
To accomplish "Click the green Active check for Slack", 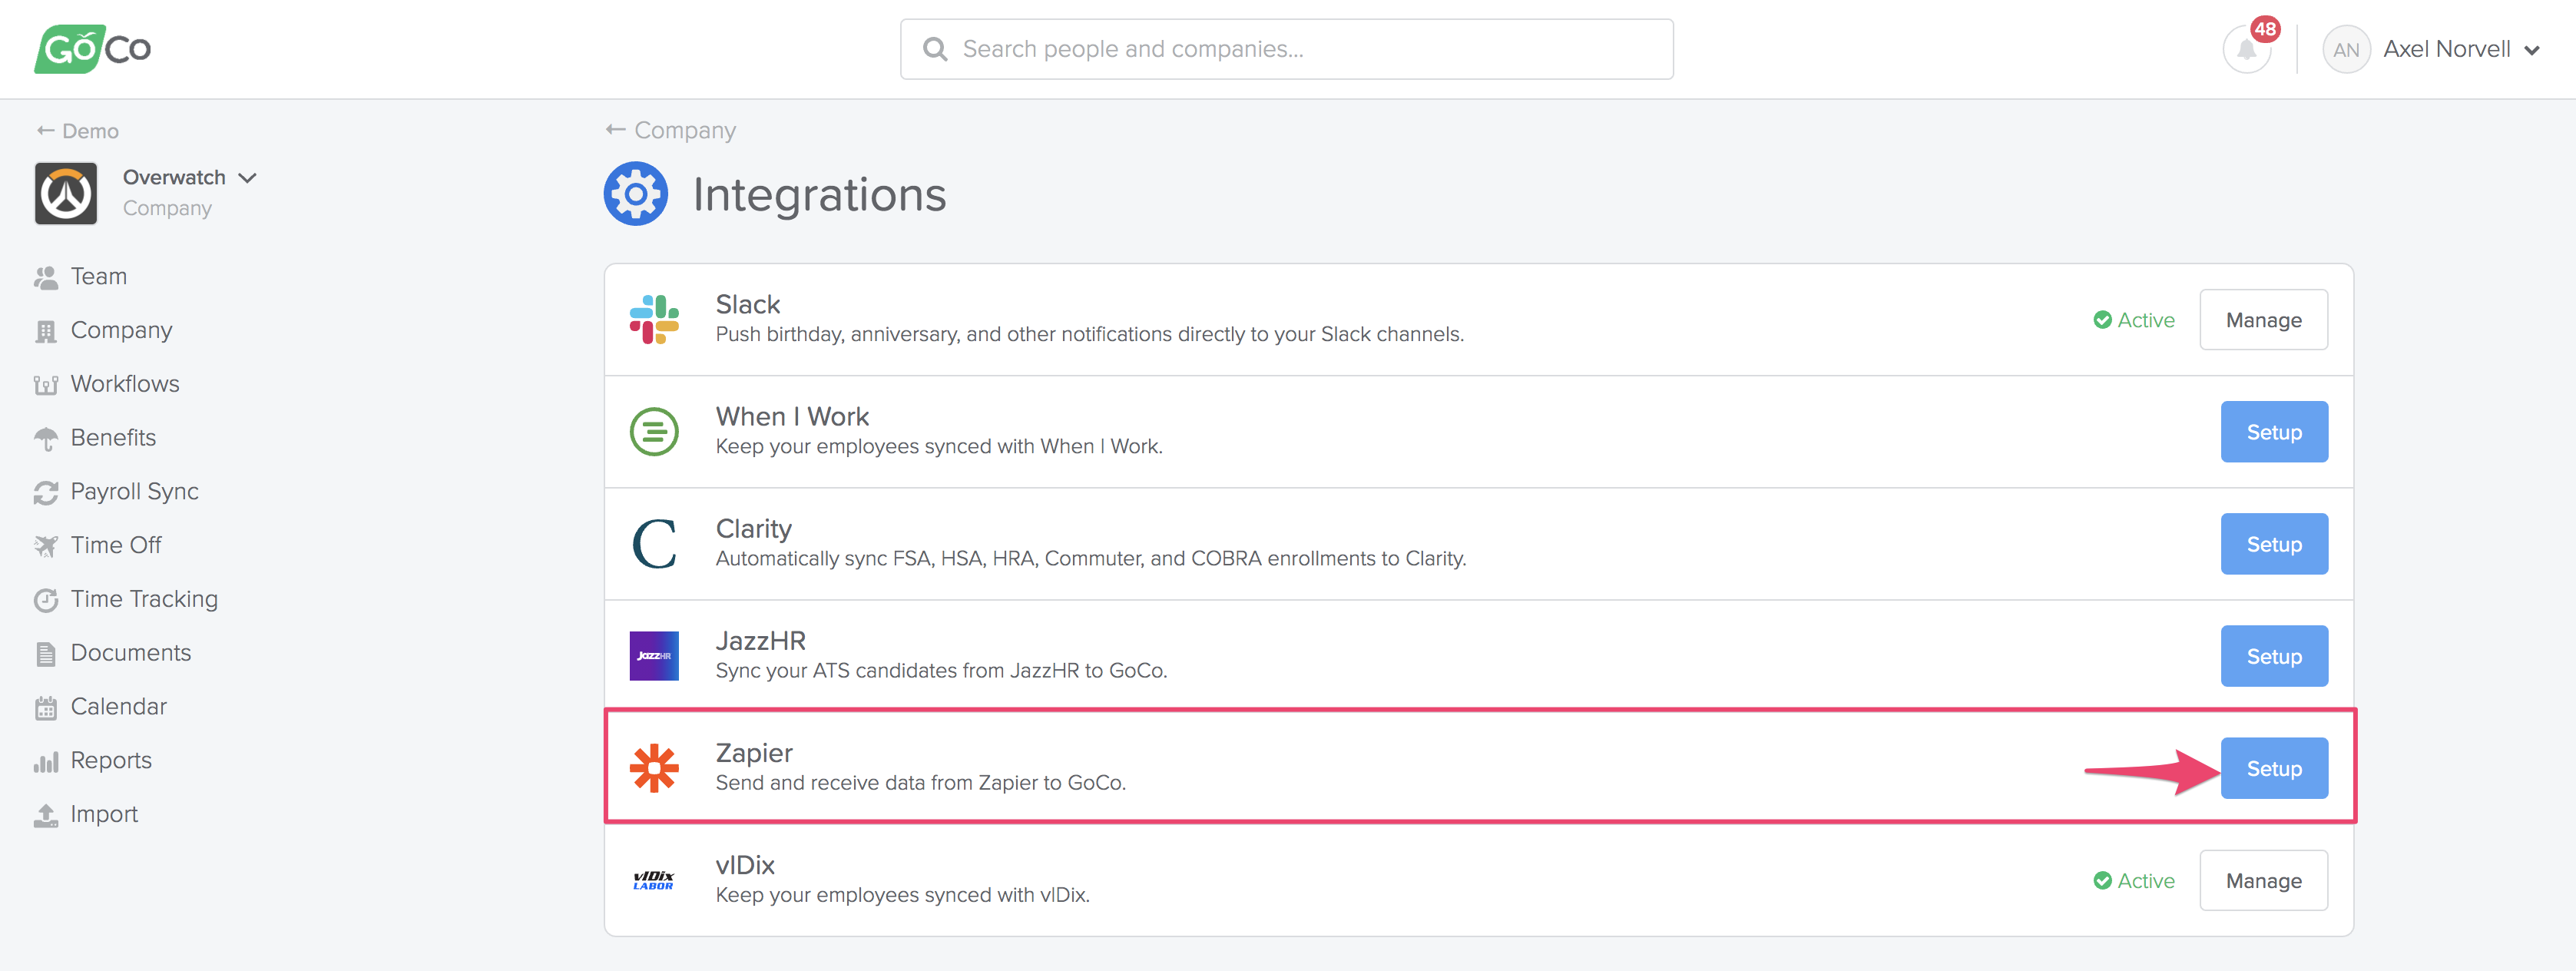I will pyautogui.click(x=2102, y=320).
